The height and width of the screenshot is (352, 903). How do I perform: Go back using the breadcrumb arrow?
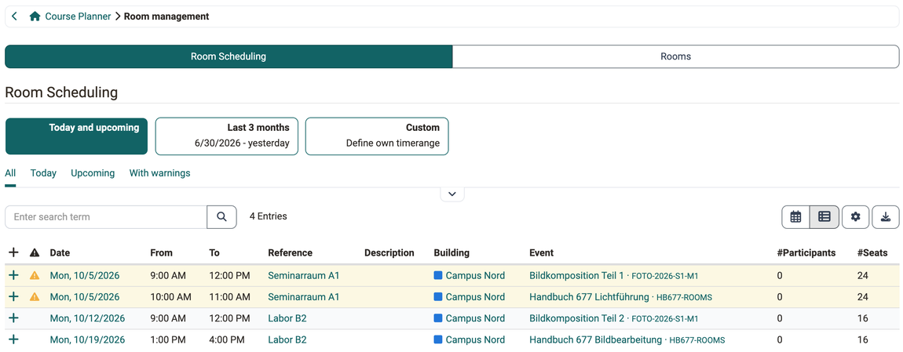coord(14,16)
